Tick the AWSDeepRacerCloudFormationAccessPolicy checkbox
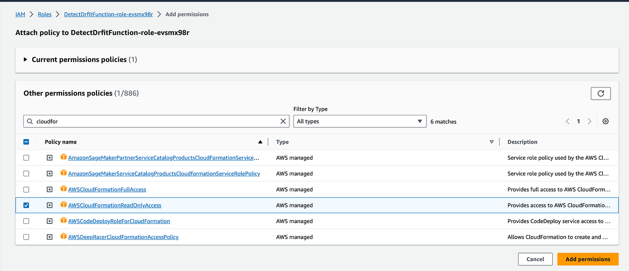This screenshot has width=629, height=271. [26, 237]
